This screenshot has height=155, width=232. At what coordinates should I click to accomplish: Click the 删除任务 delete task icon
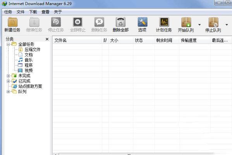(99, 22)
